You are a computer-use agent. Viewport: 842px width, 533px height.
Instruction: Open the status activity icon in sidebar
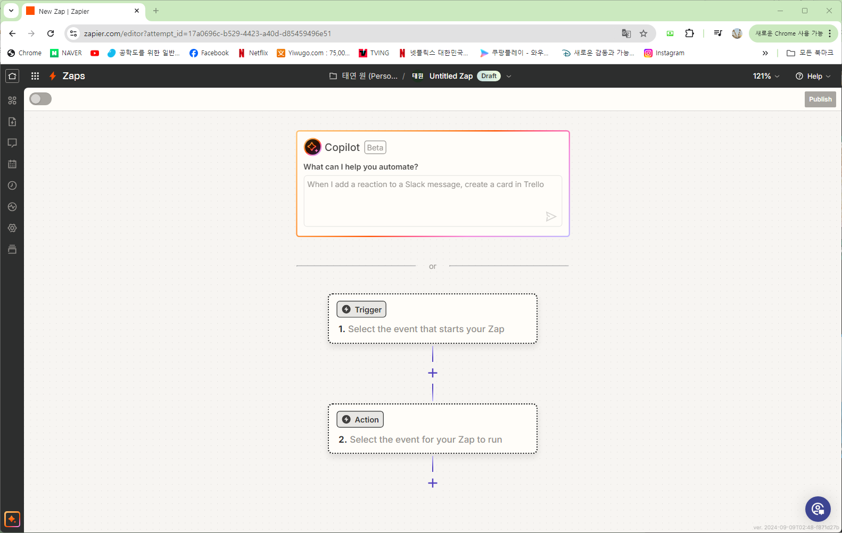12,207
